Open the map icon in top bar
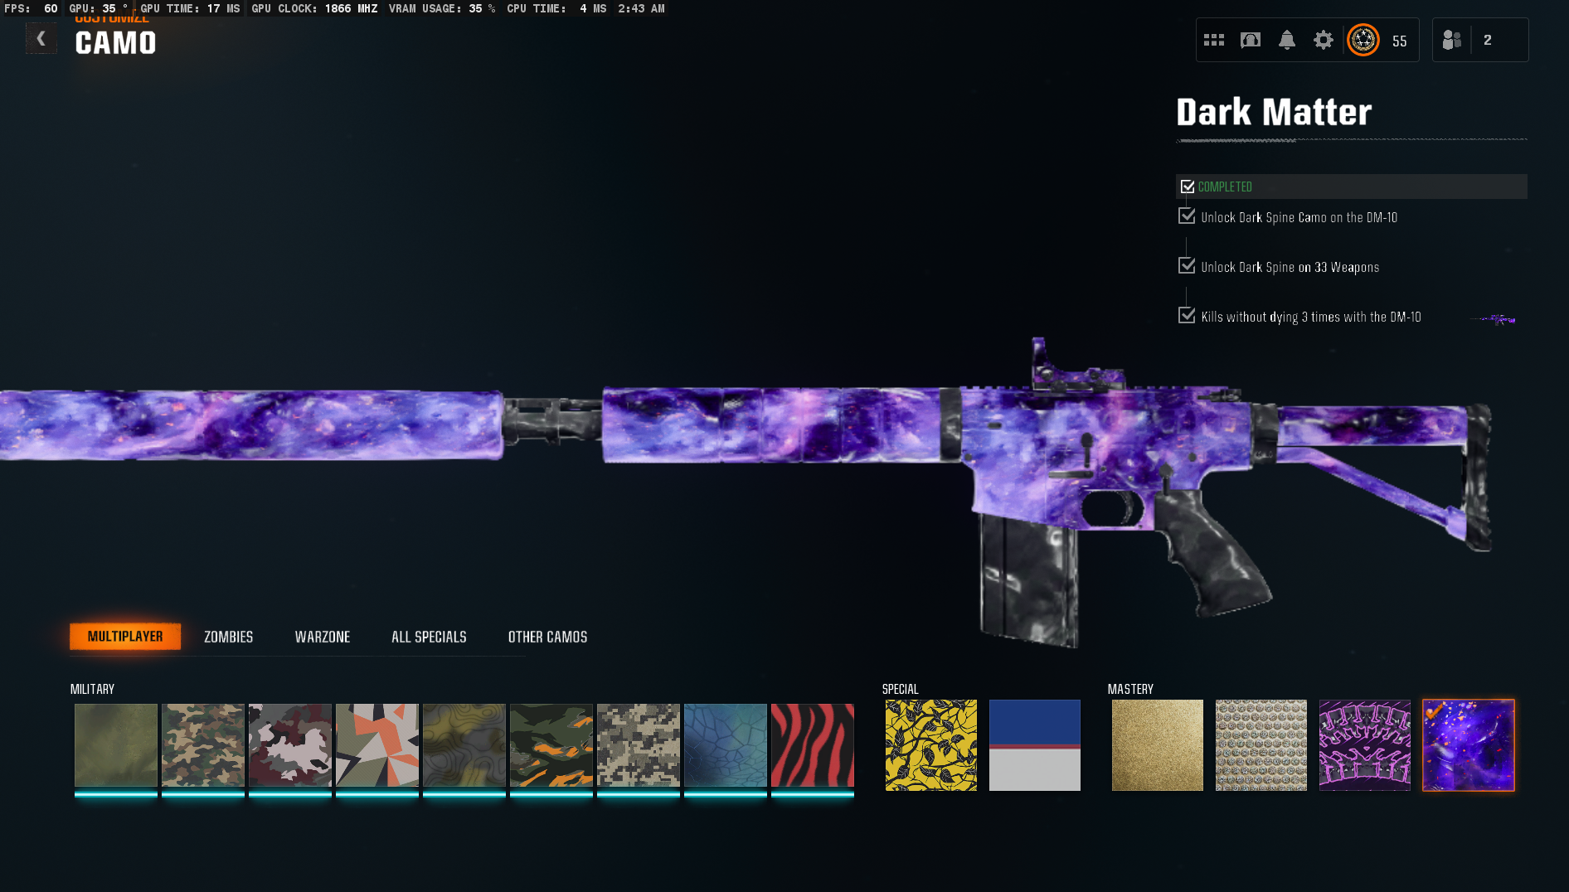 coord(1251,40)
